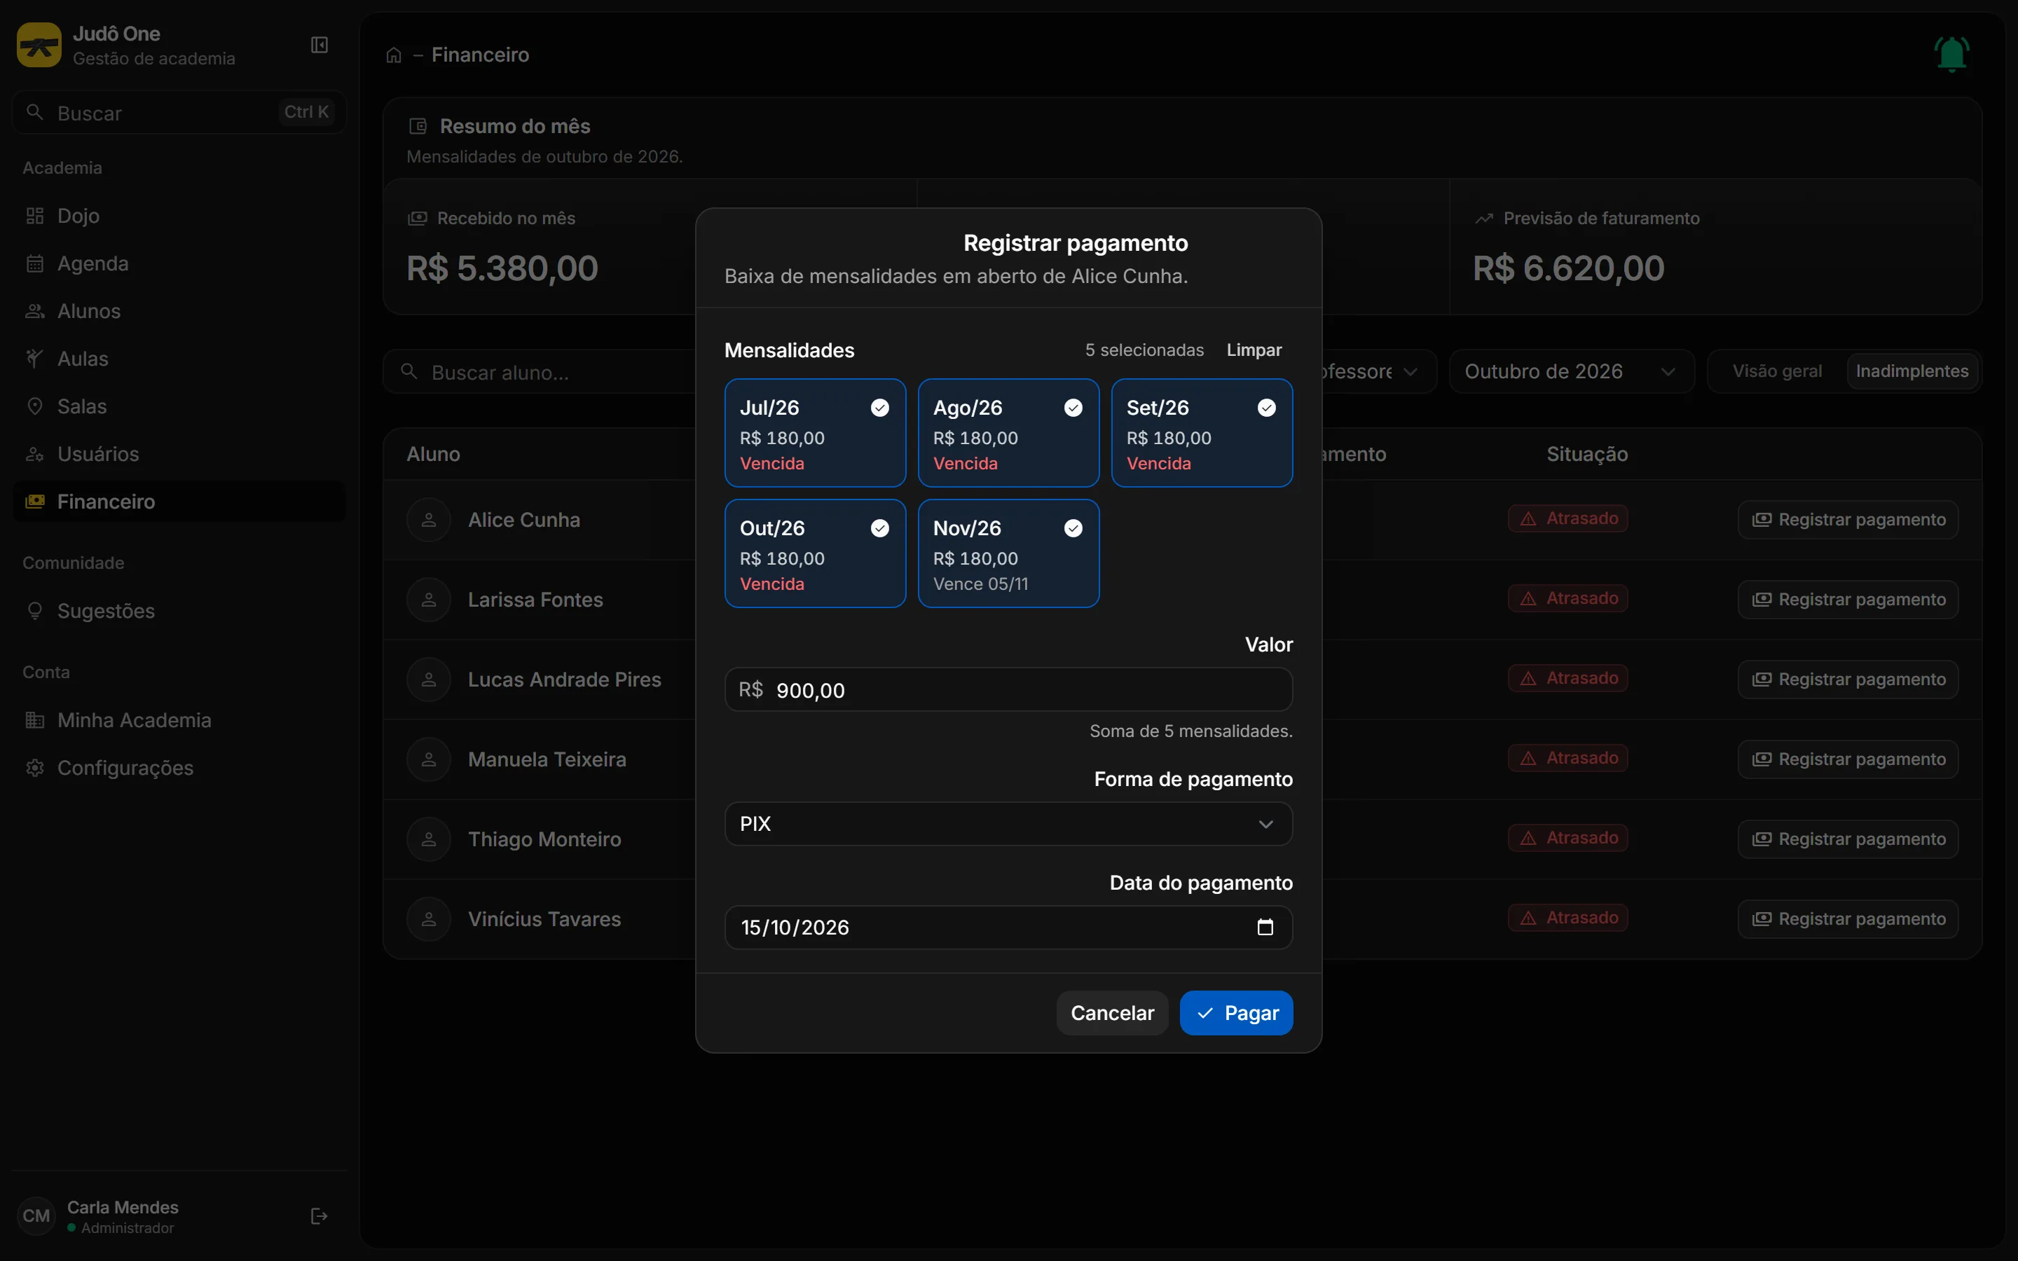
Task: Click the Judô One logo icon
Action: point(39,45)
